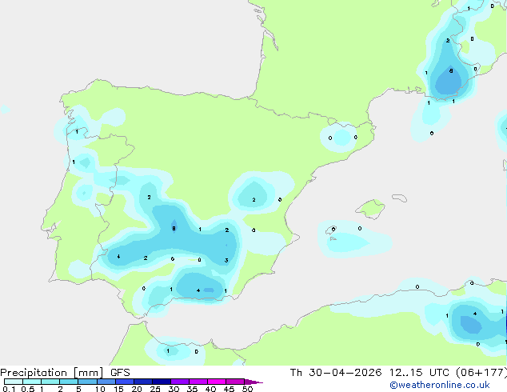Click the "Th 30-04-2026" forecast date text
507x392 pixels.
tap(336, 373)
